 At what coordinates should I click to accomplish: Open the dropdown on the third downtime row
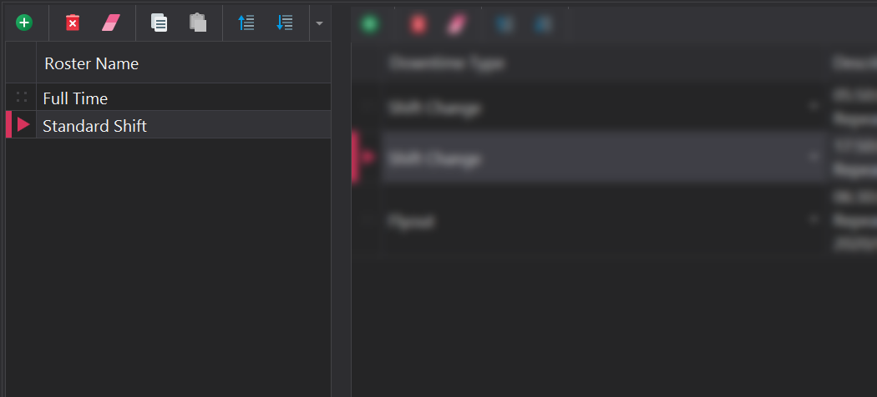click(814, 220)
